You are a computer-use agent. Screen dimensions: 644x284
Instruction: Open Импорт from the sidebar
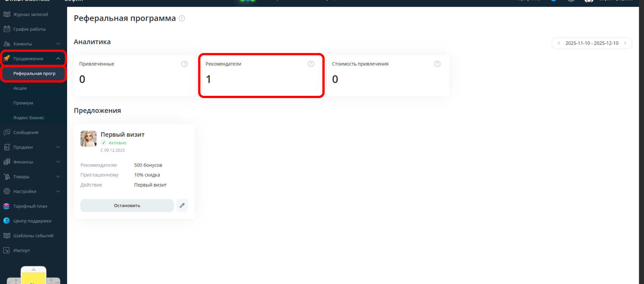point(21,251)
